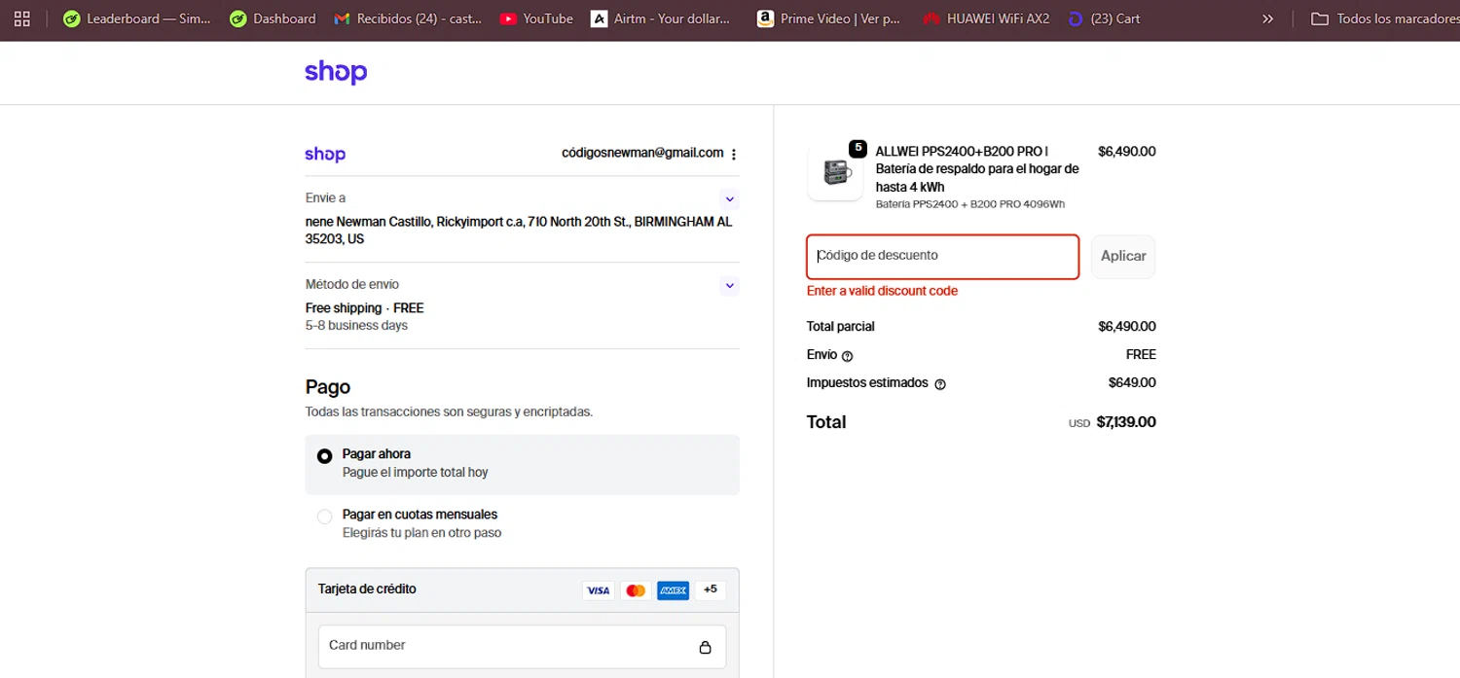Expand the Envíe a address dropdown
Screen dimensions: 1460x678
coord(730,199)
